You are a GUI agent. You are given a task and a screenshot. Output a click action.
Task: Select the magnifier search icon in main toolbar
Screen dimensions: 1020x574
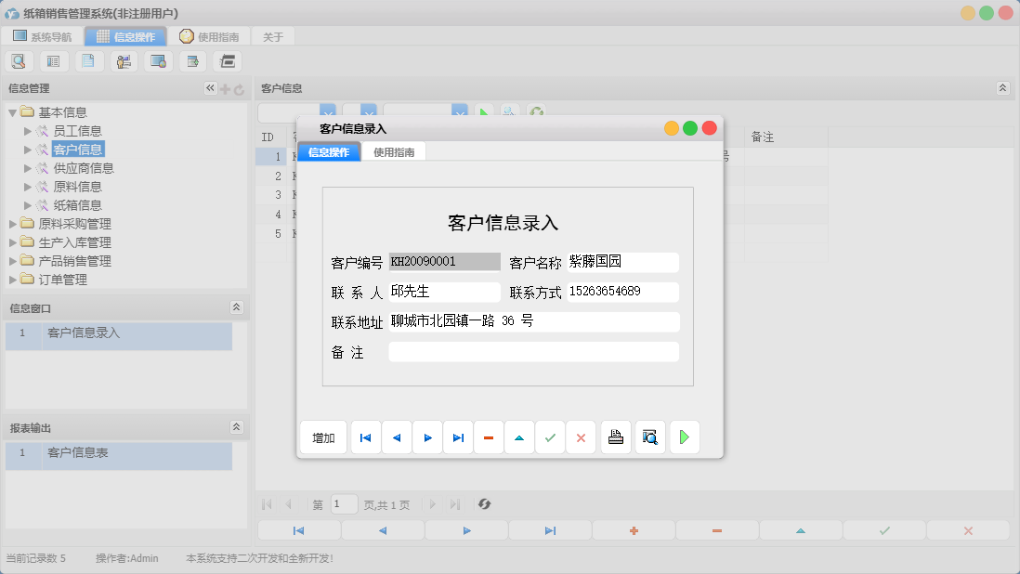pyautogui.click(x=19, y=60)
